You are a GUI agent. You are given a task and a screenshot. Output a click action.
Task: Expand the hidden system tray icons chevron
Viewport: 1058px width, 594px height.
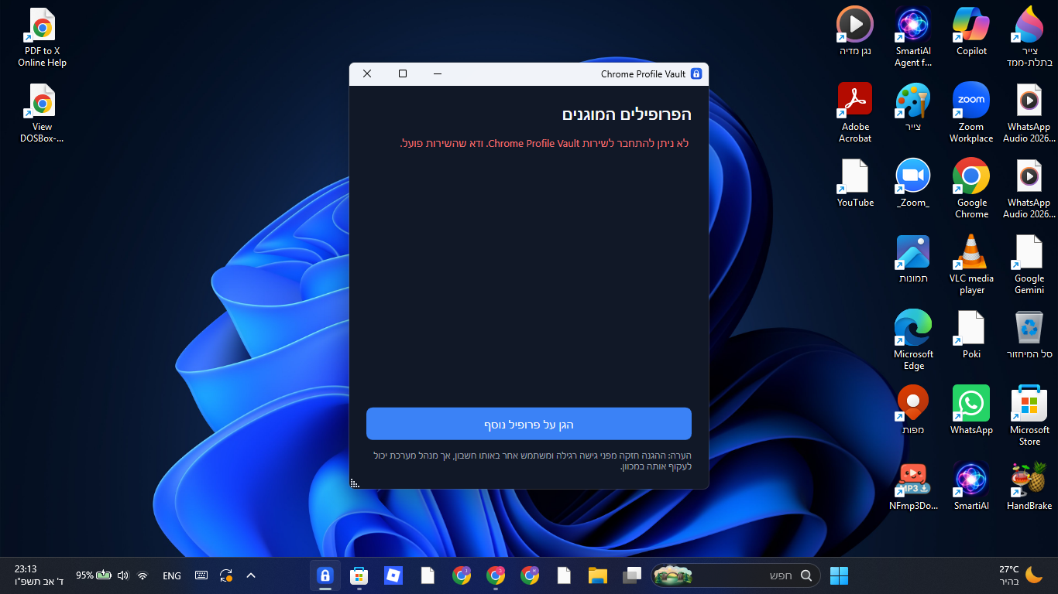(x=251, y=575)
